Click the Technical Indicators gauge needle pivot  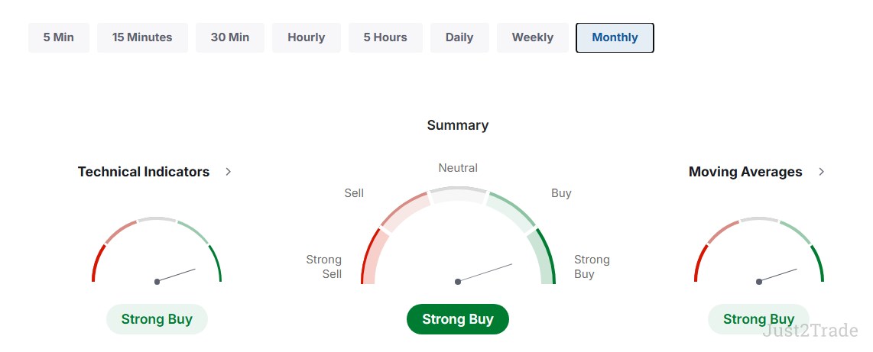pyautogui.click(x=157, y=282)
